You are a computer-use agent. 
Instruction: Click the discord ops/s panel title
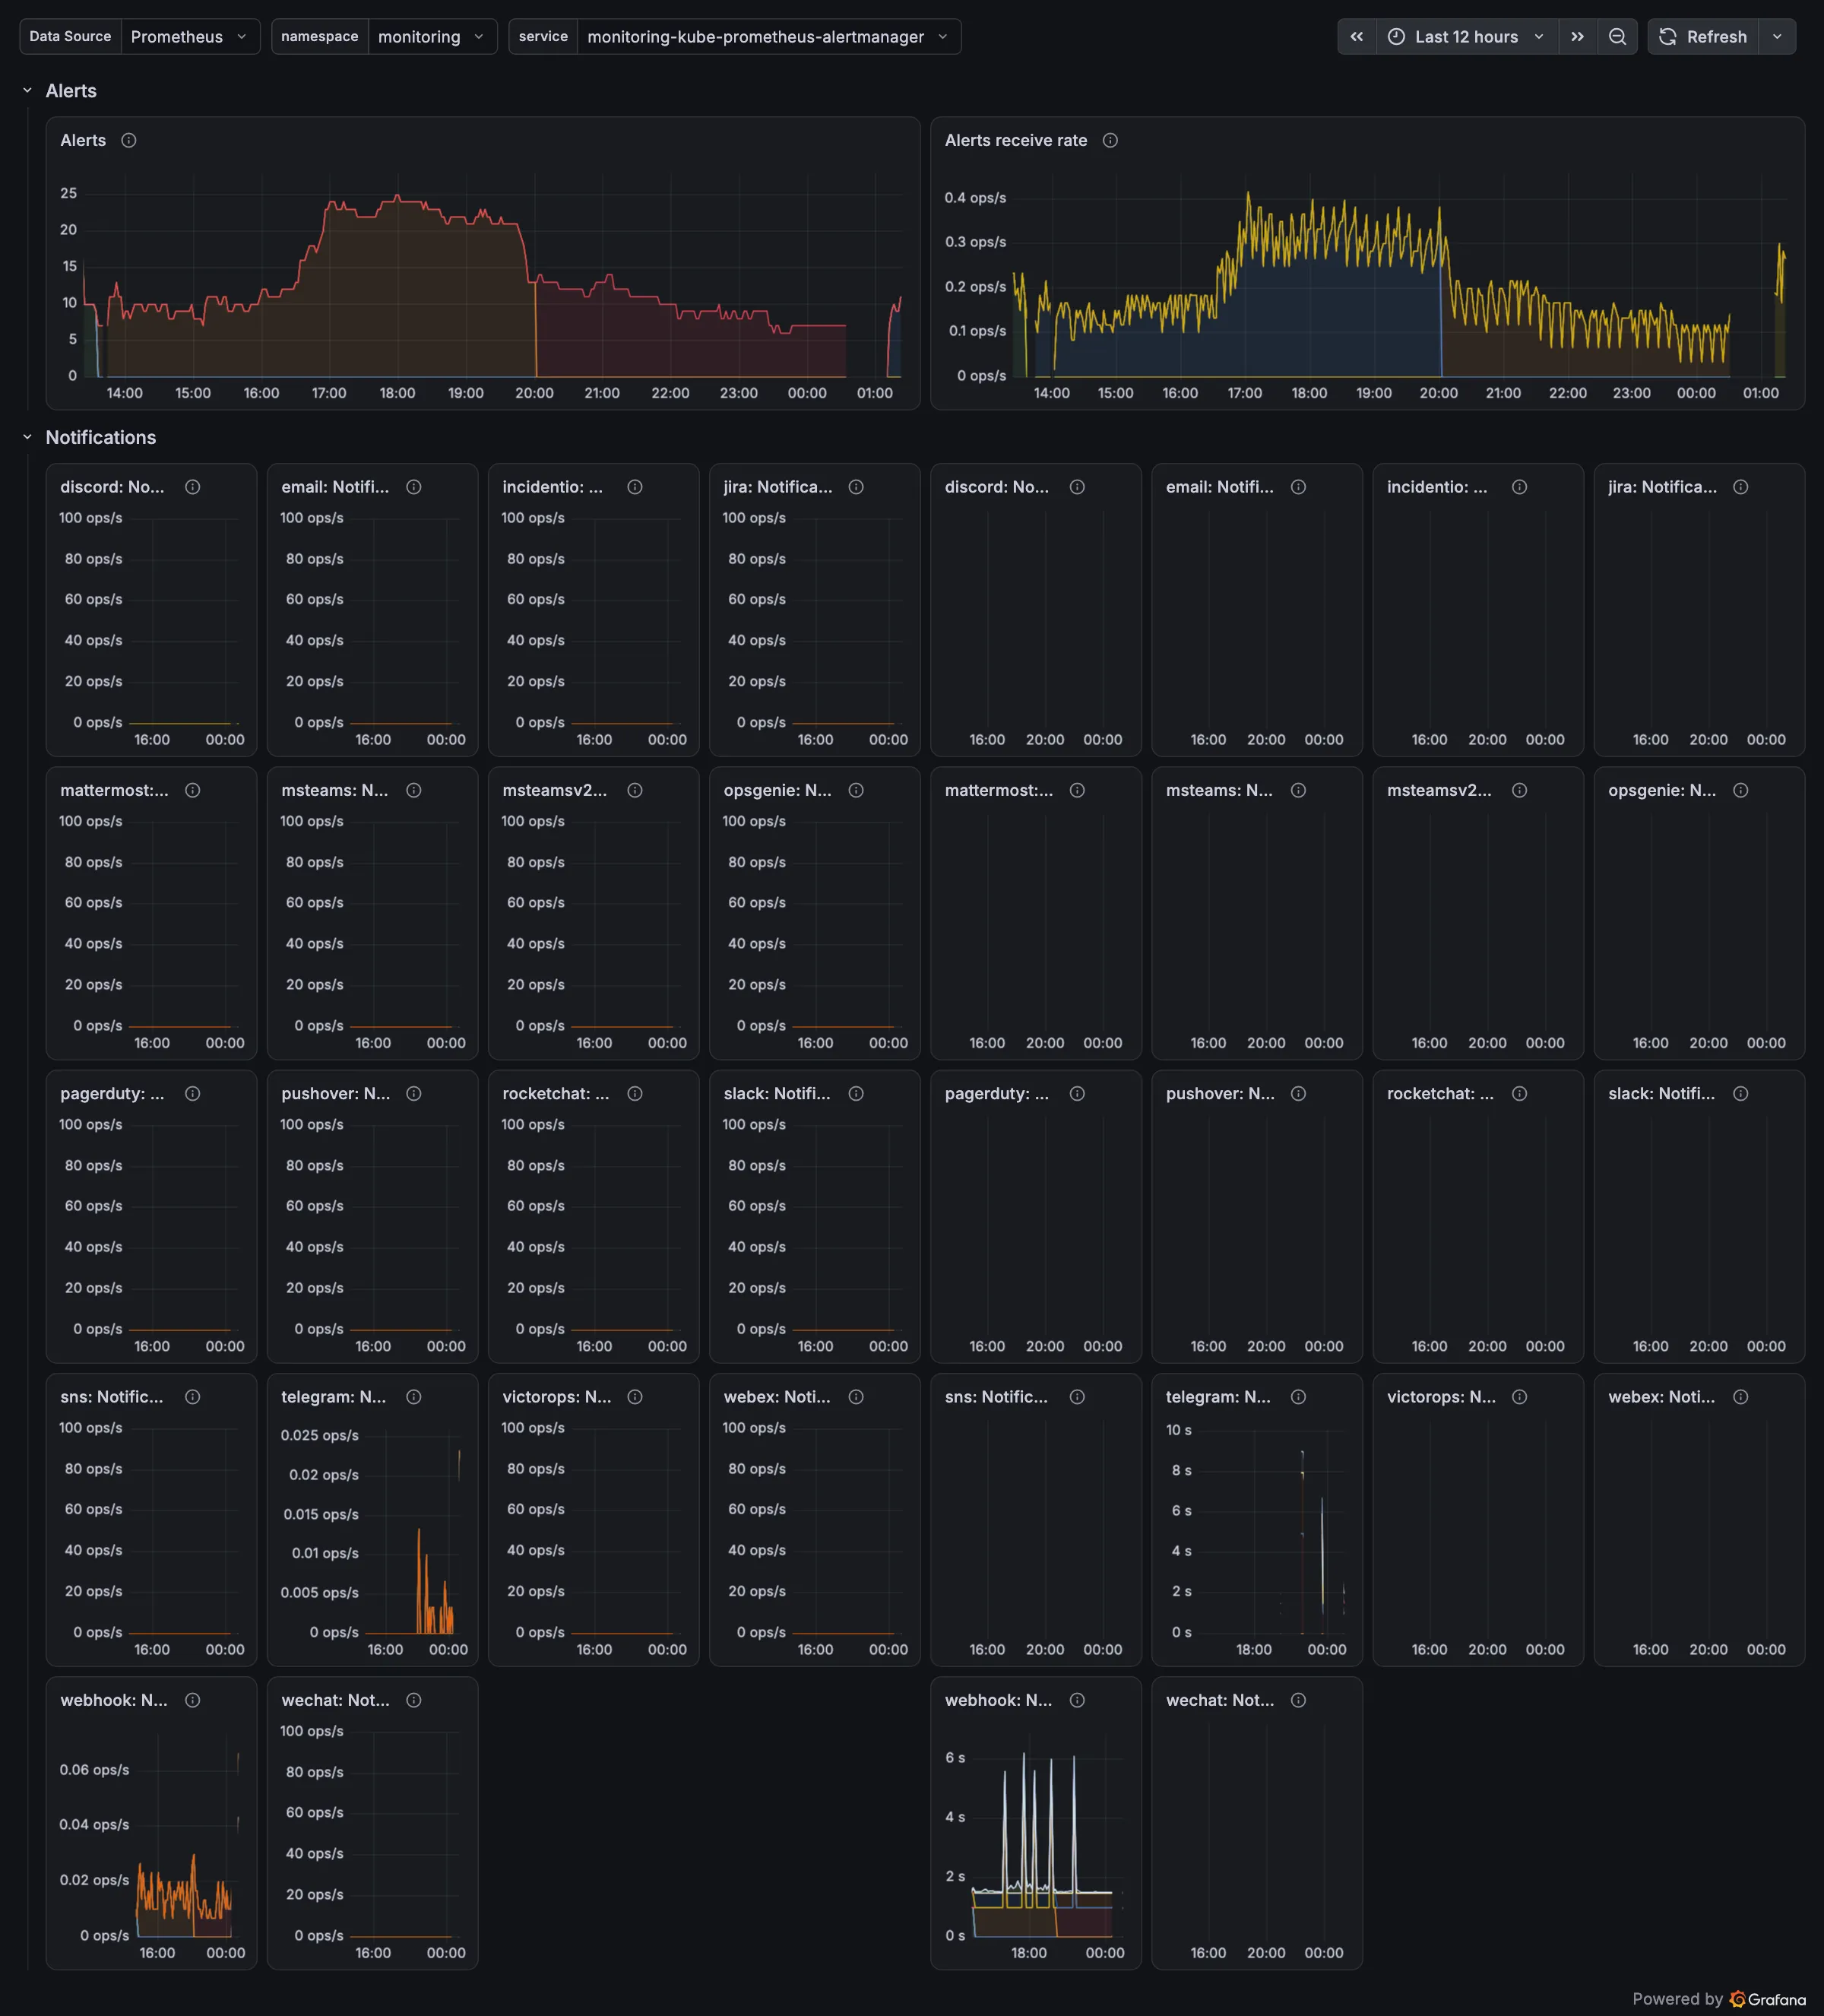point(112,487)
